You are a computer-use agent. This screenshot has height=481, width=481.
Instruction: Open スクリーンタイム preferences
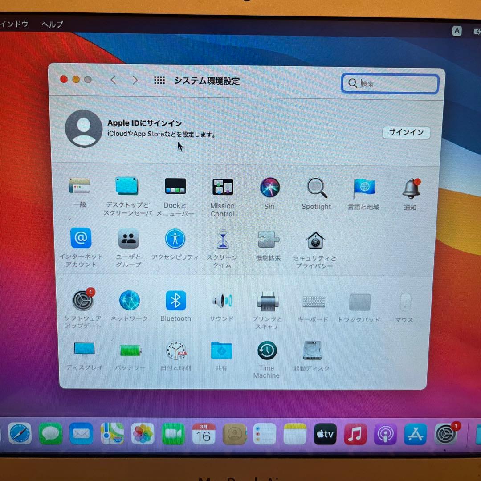[222, 239]
